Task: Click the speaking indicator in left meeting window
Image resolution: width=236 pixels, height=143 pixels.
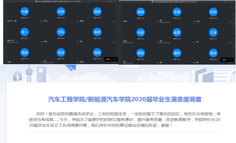Action: 111,59
